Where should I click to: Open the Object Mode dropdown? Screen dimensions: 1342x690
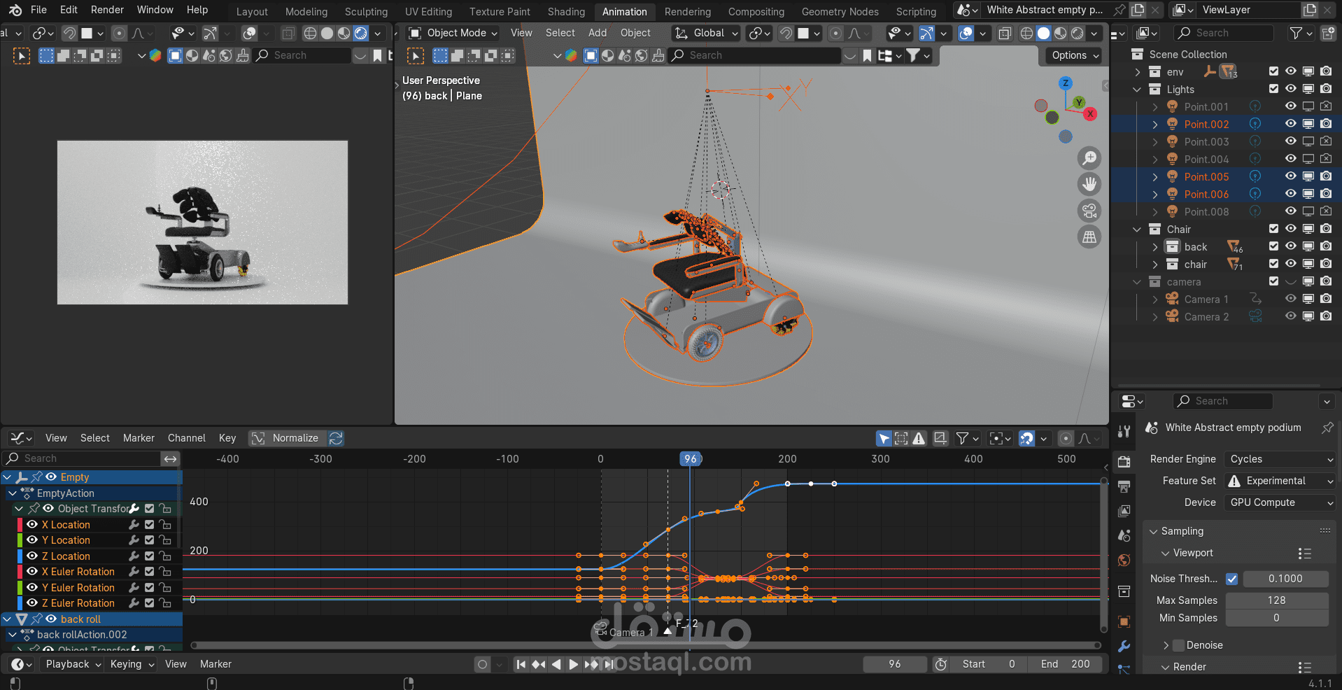[453, 33]
